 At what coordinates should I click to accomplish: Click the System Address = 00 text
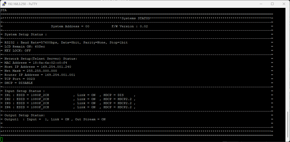(x=70, y=26)
